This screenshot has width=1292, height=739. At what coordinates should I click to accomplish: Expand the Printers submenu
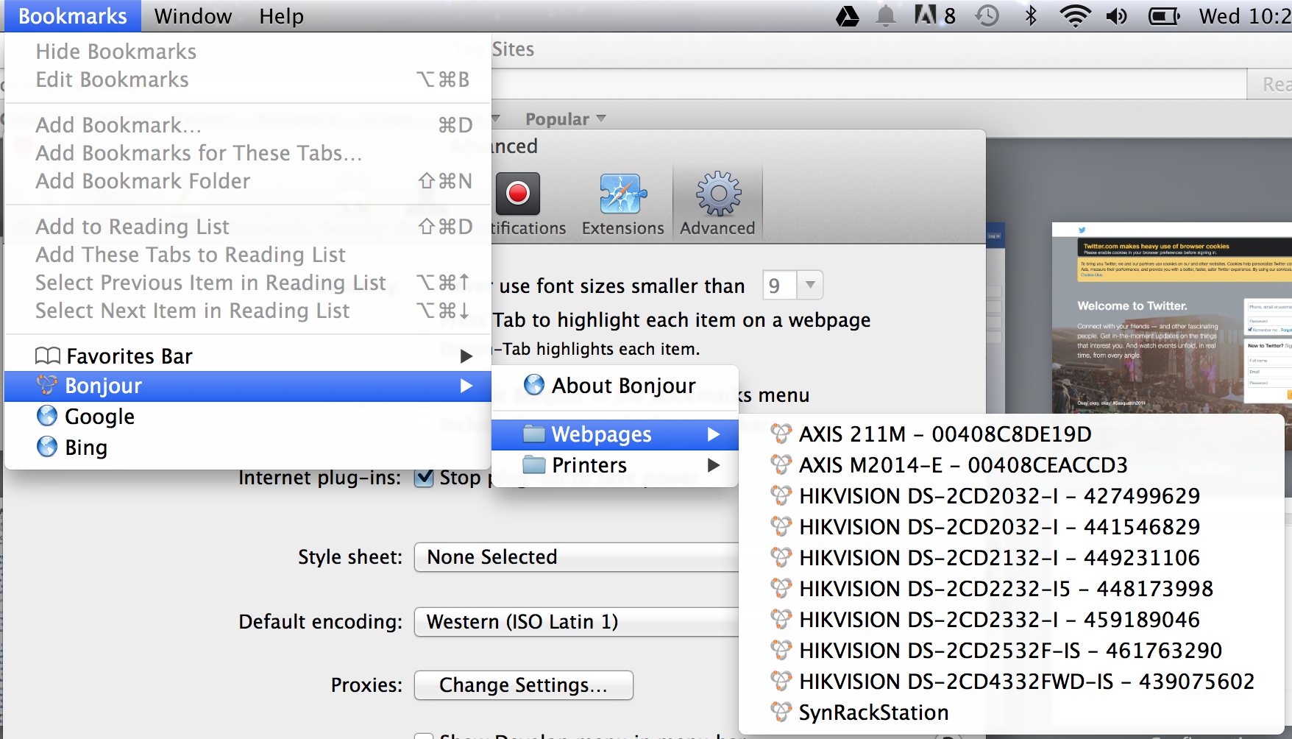[x=614, y=465]
